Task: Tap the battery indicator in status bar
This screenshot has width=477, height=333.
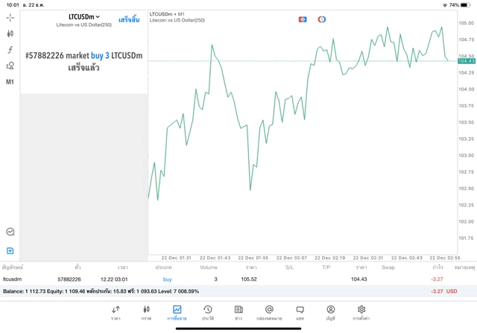Action: 466,5
